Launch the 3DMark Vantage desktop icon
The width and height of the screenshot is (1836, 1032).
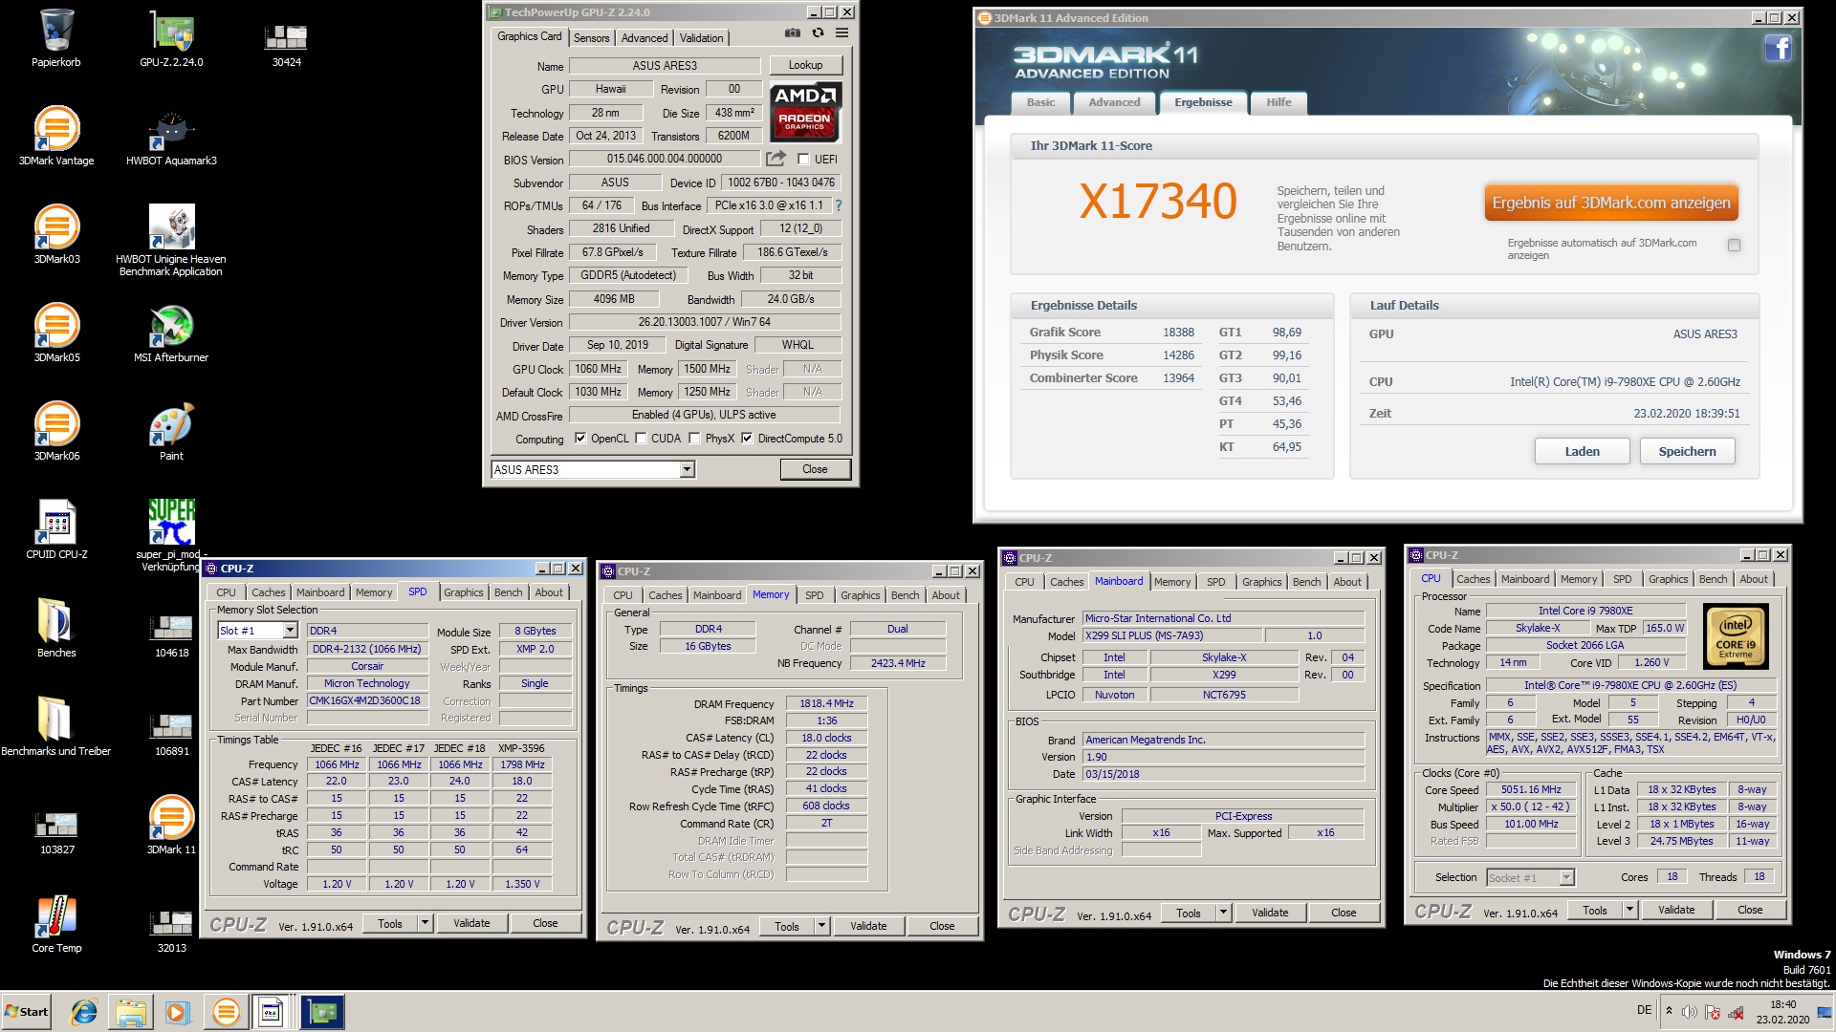pos(56,136)
